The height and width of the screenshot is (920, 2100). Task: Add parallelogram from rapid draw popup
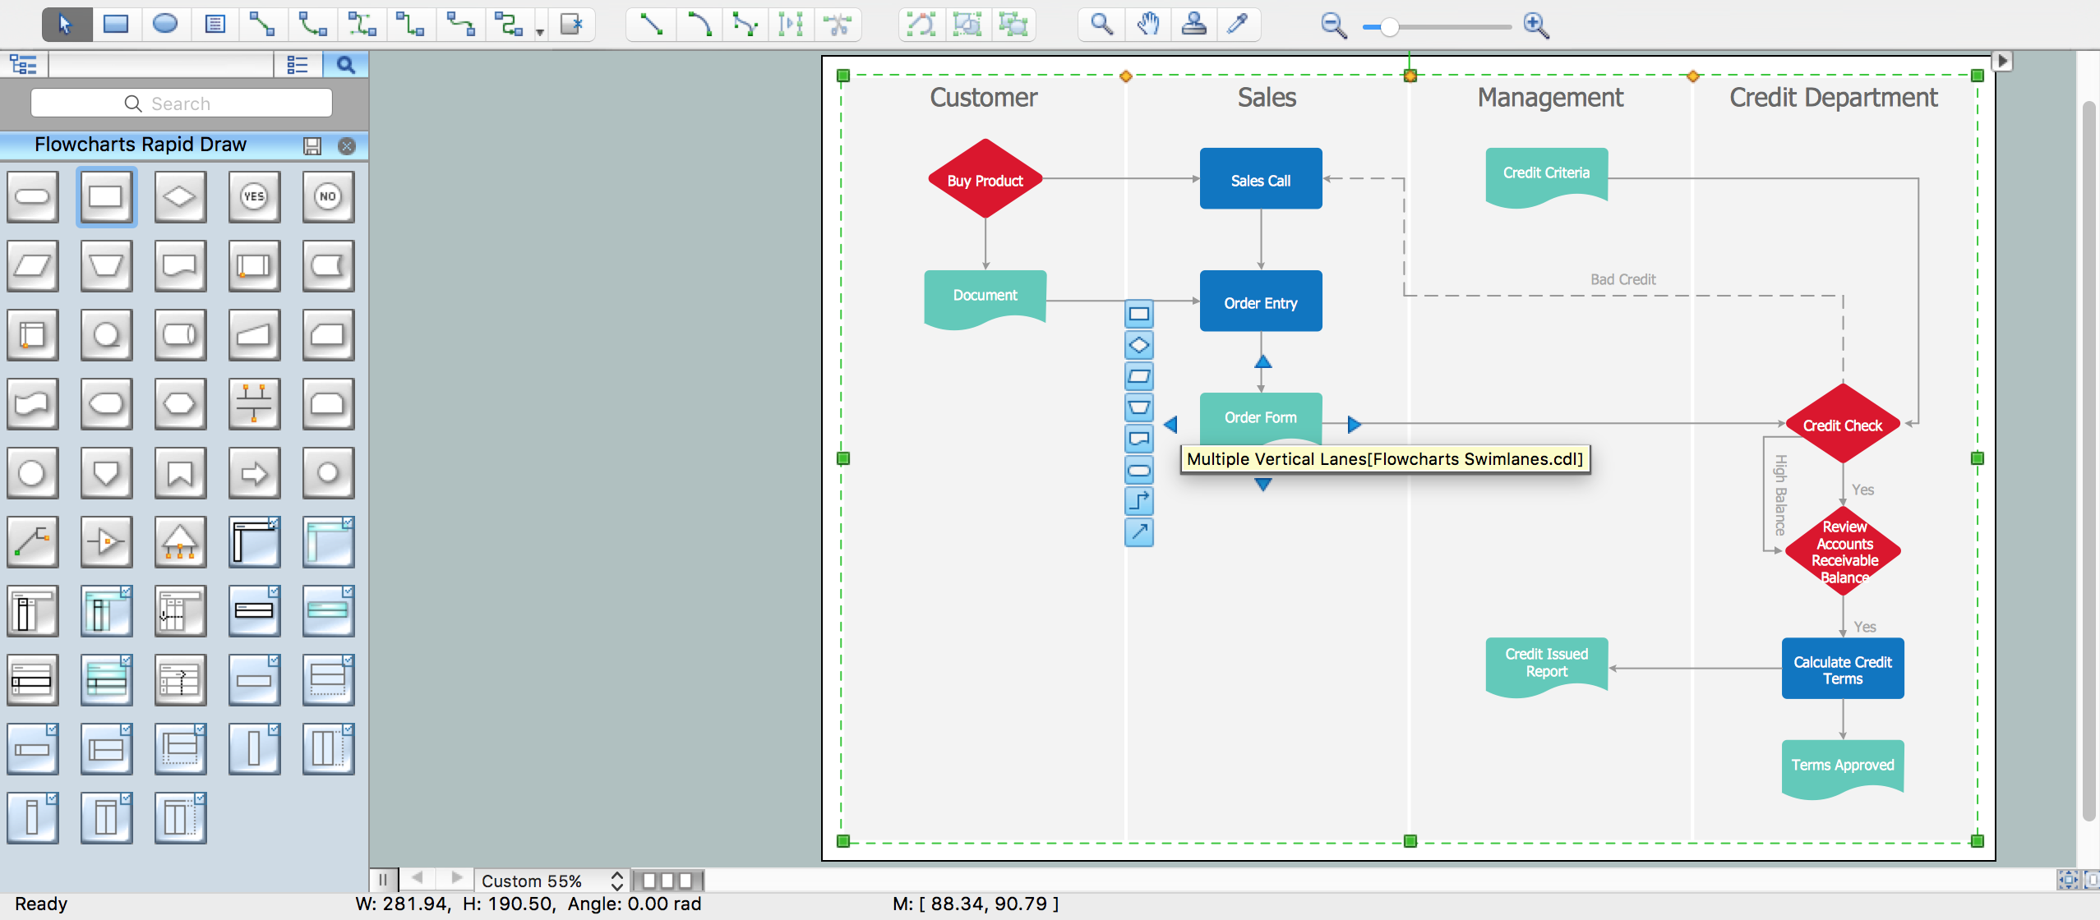pyautogui.click(x=1139, y=376)
